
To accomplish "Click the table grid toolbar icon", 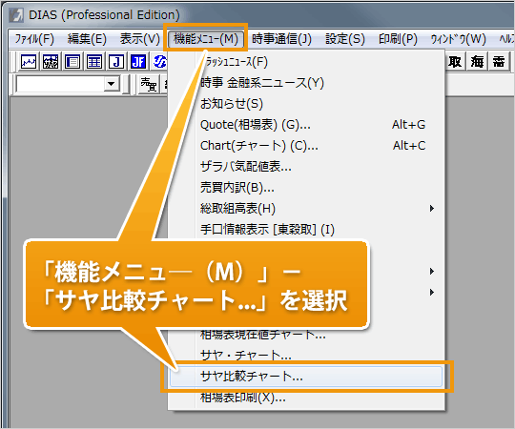I will coord(94,62).
